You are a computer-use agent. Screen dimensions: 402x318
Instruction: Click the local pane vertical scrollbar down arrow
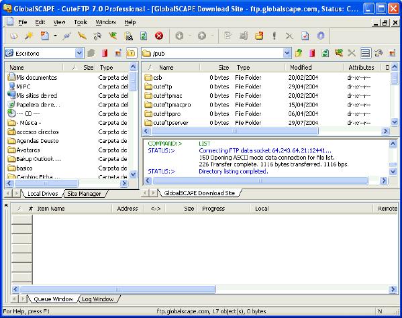[133, 174]
